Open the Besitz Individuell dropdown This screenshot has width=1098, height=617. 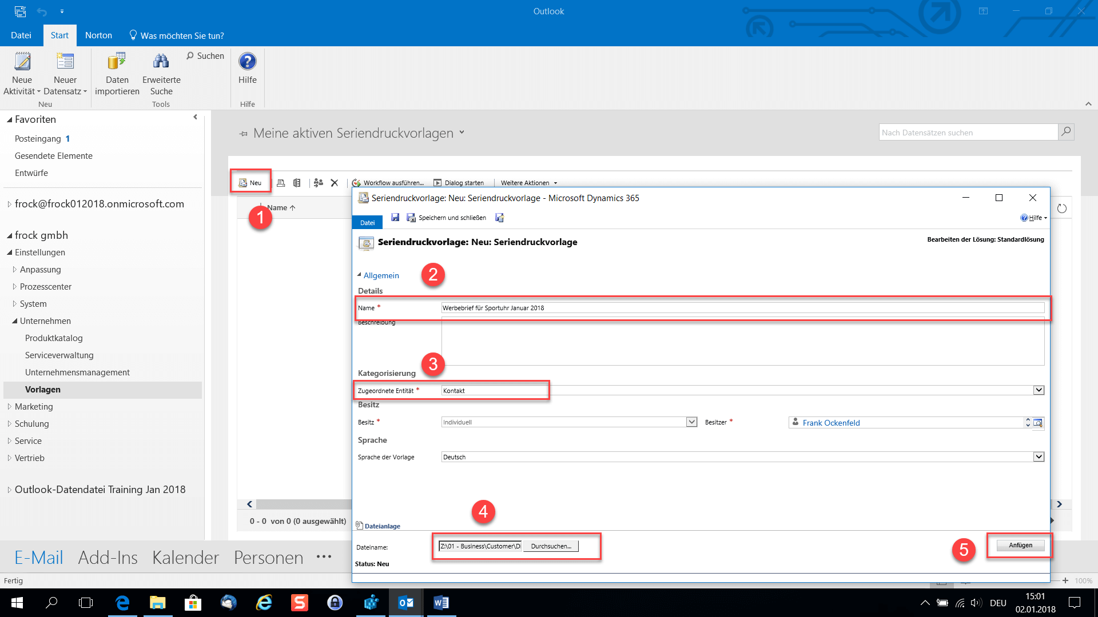click(691, 422)
